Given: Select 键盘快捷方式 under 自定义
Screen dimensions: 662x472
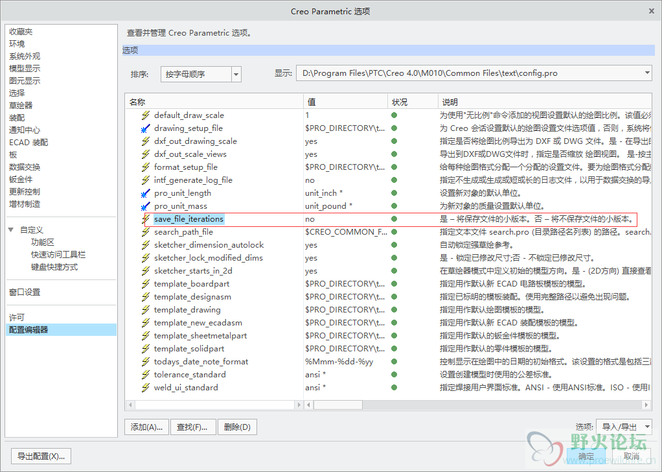Looking at the screenshot, I should click(x=54, y=267).
